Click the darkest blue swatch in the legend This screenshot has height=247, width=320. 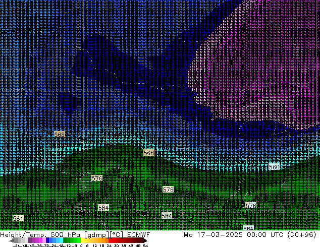tap(47, 240)
